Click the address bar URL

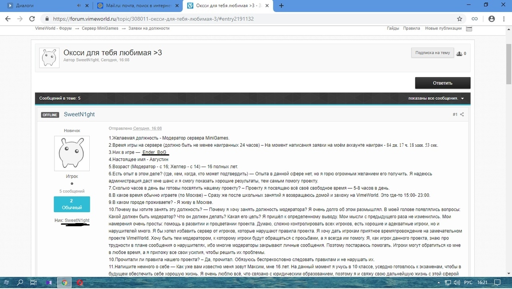153,19
